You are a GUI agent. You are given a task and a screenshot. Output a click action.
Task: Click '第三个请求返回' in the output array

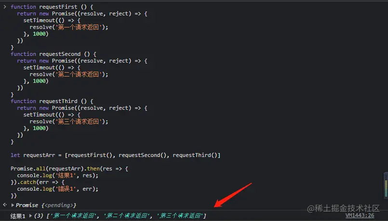coord(181,216)
